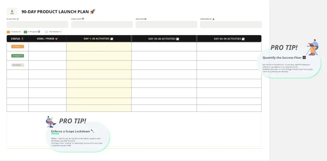Click the seated person illustration above Scope Lockdown tip
Screen dimensions: 327x161
coord(51,122)
